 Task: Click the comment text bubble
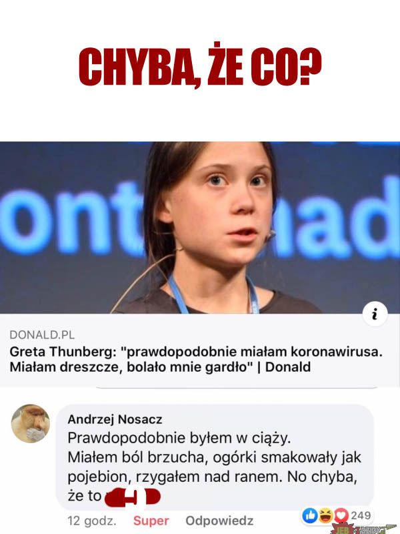215,457
